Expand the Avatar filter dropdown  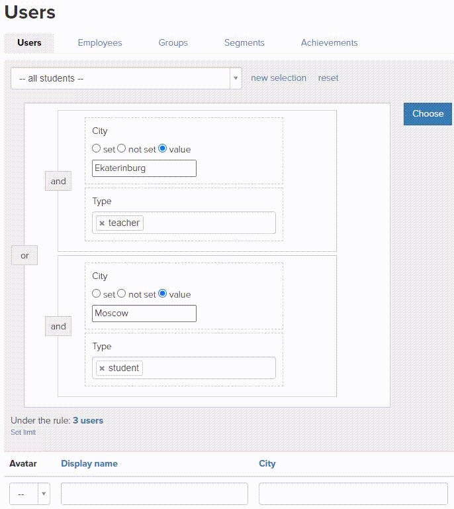coord(30,494)
